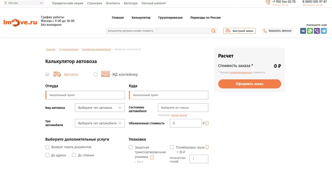332x176 pixels.
Task: Show info icon for Пломбировка груза
Action: coord(207,147)
